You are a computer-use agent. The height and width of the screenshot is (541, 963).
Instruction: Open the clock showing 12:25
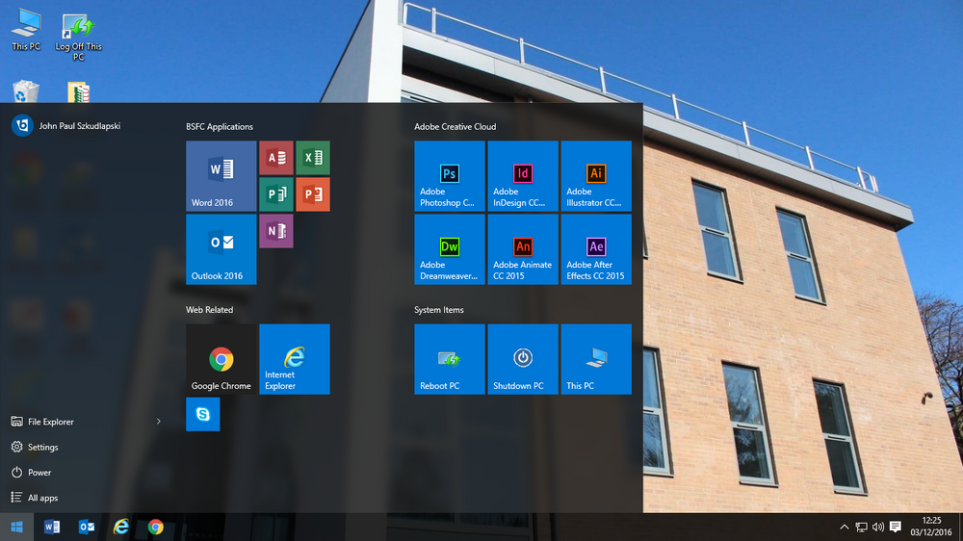[x=931, y=527]
